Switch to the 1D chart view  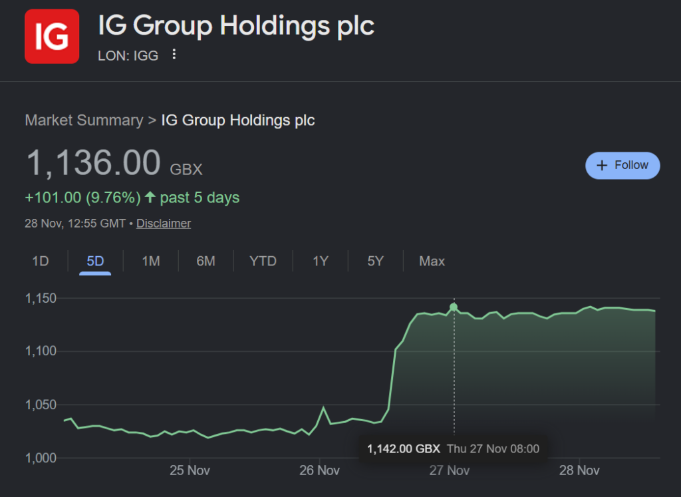40,261
